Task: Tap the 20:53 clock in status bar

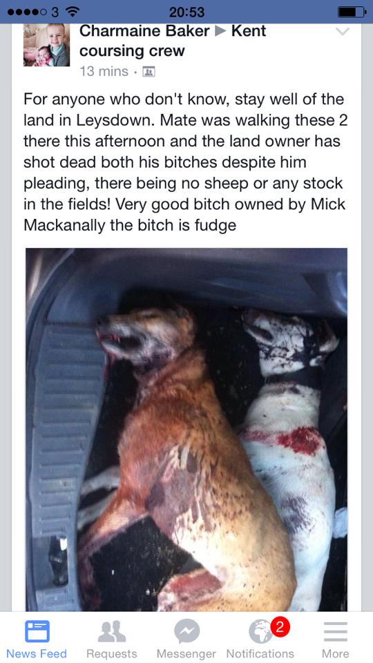Action: [186, 12]
